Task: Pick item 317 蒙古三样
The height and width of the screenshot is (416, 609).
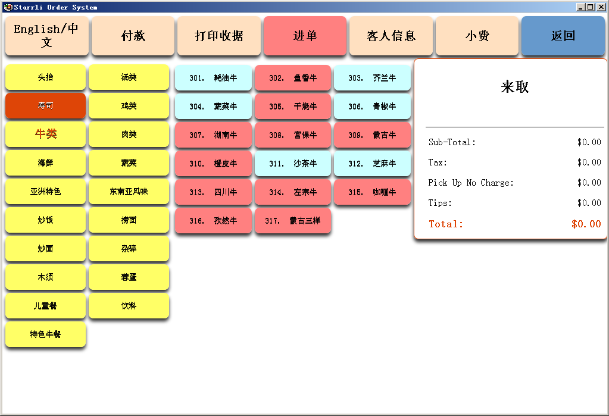Action: coord(292,221)
